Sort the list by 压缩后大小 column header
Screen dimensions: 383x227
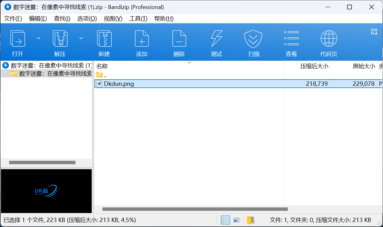pyautogui.click(x=314, y=66)
